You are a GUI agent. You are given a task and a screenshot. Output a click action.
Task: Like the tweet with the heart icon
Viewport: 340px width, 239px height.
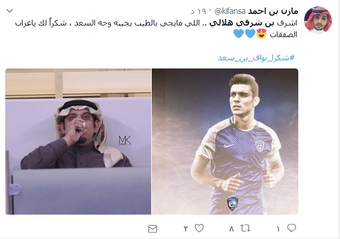coord(199,228)
